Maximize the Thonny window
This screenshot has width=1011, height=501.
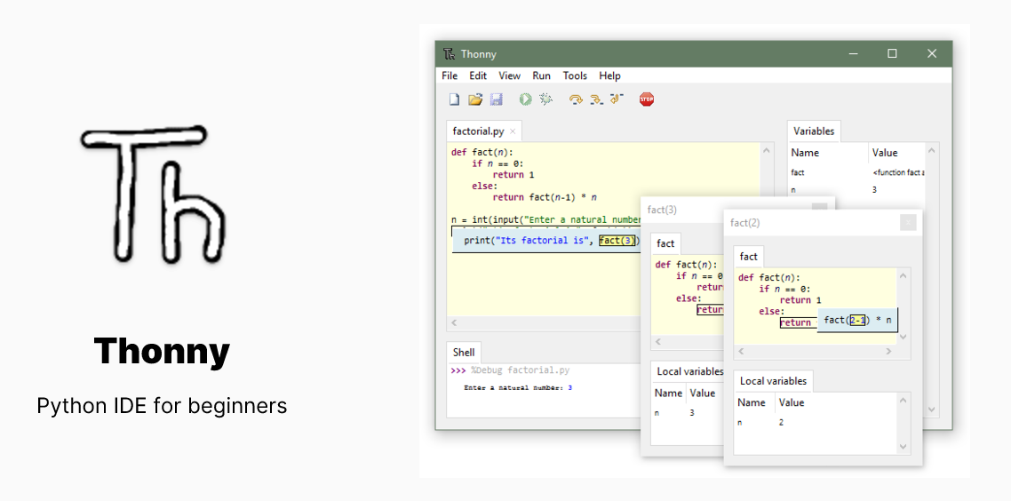(x=892, y=53)
